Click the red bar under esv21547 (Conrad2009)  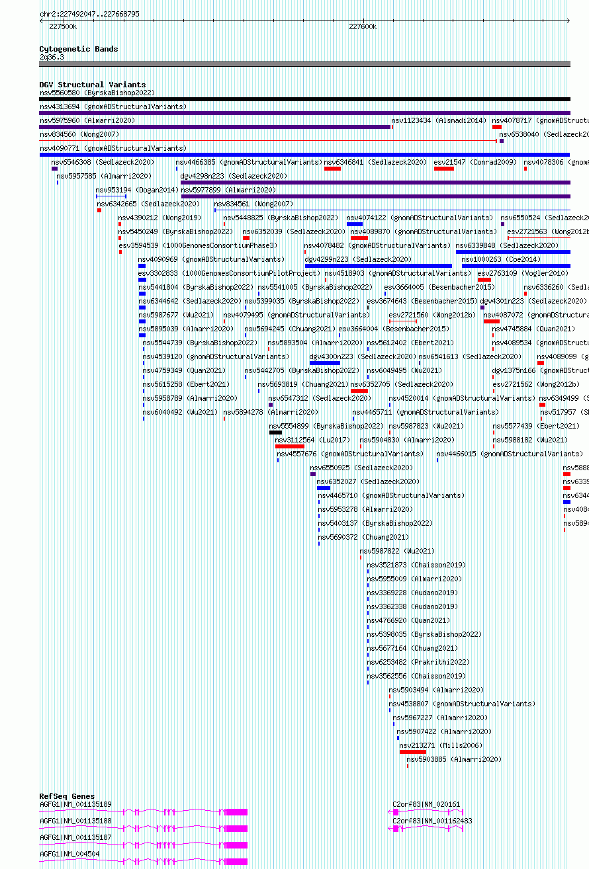coord(444,169)
